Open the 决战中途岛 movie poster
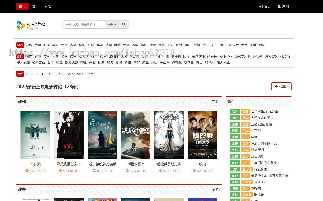Image resolution: width=323 pixels, height=201 pixels. tap(136, 135)
